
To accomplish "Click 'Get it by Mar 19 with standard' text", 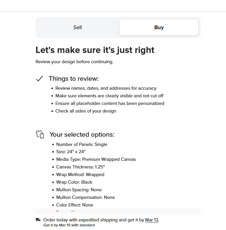I will (69, 225).
